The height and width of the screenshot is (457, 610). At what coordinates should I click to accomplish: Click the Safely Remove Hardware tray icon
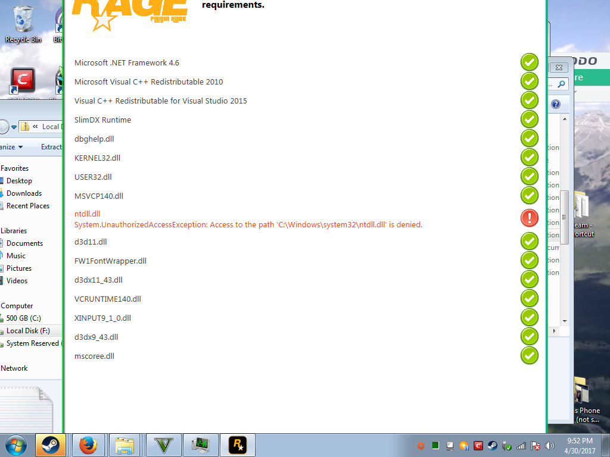[506, 446]
